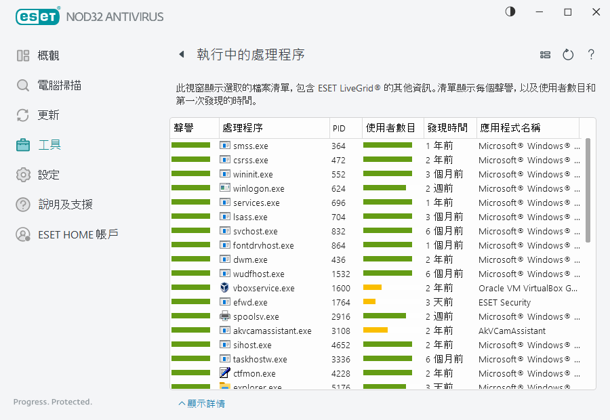This screenshot has width=610, height=420.
Task: Select the csrss.exe row
Action: coord(375,160)
